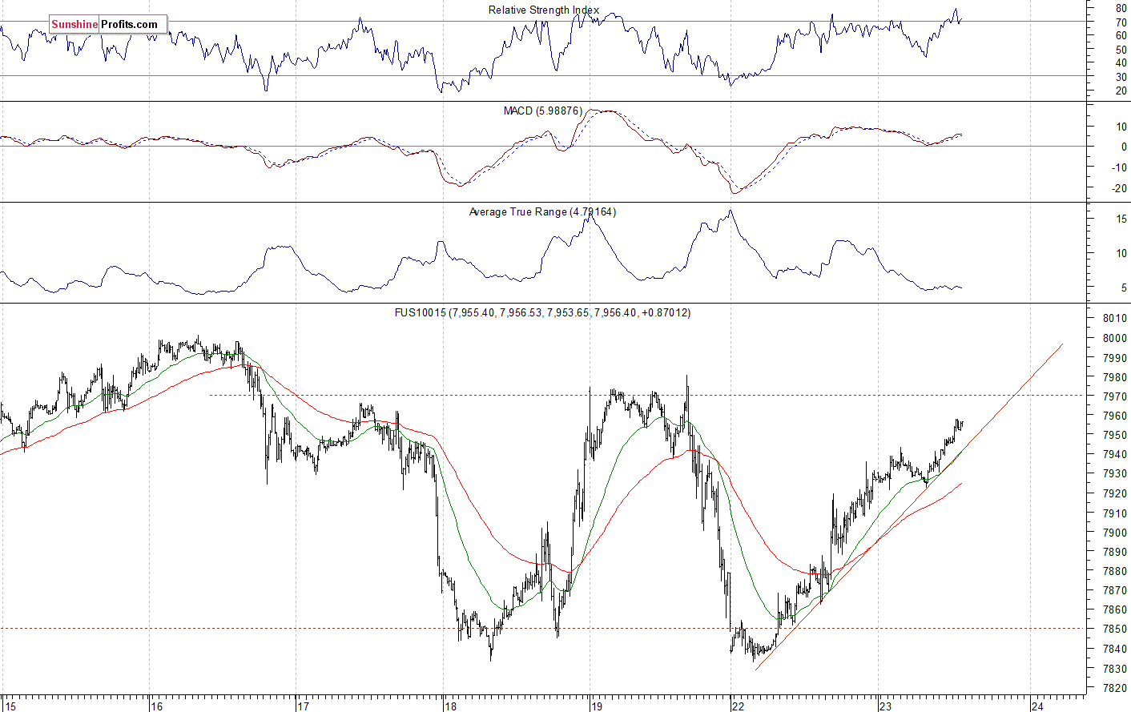Click date label 24 on time axis
1131x712 pixels.
click(x=1037, y=706)
